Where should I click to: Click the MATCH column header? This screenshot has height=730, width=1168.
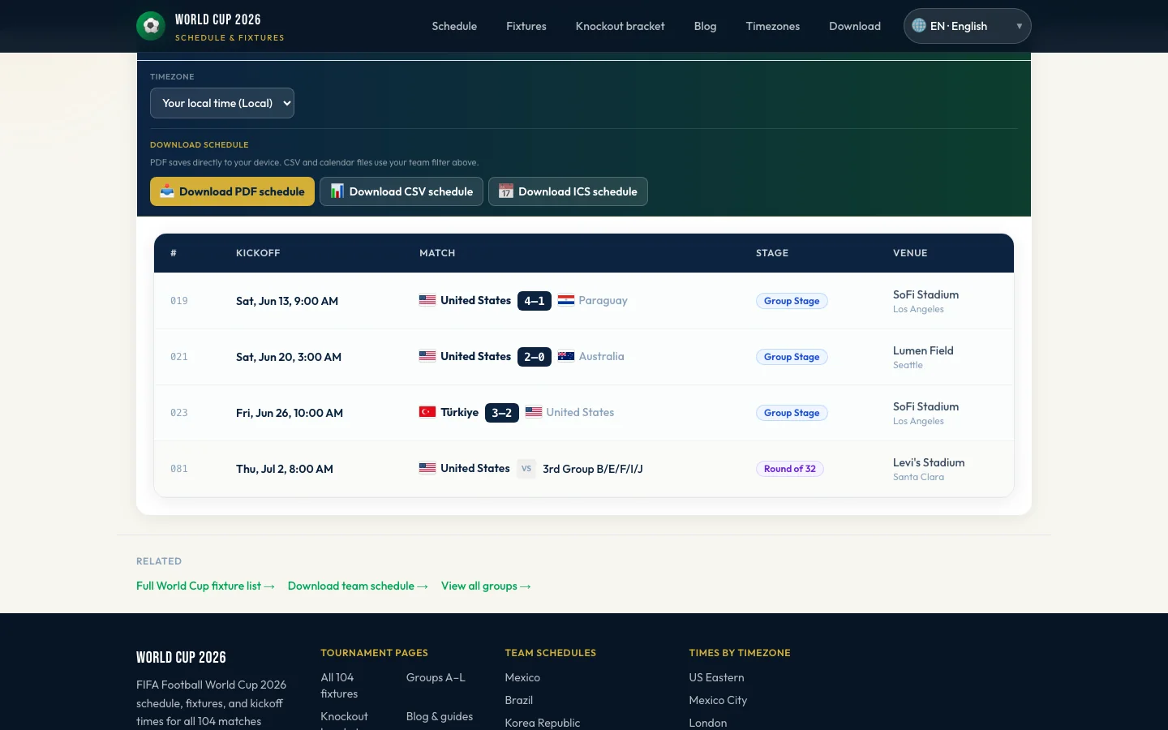point(437,253)
